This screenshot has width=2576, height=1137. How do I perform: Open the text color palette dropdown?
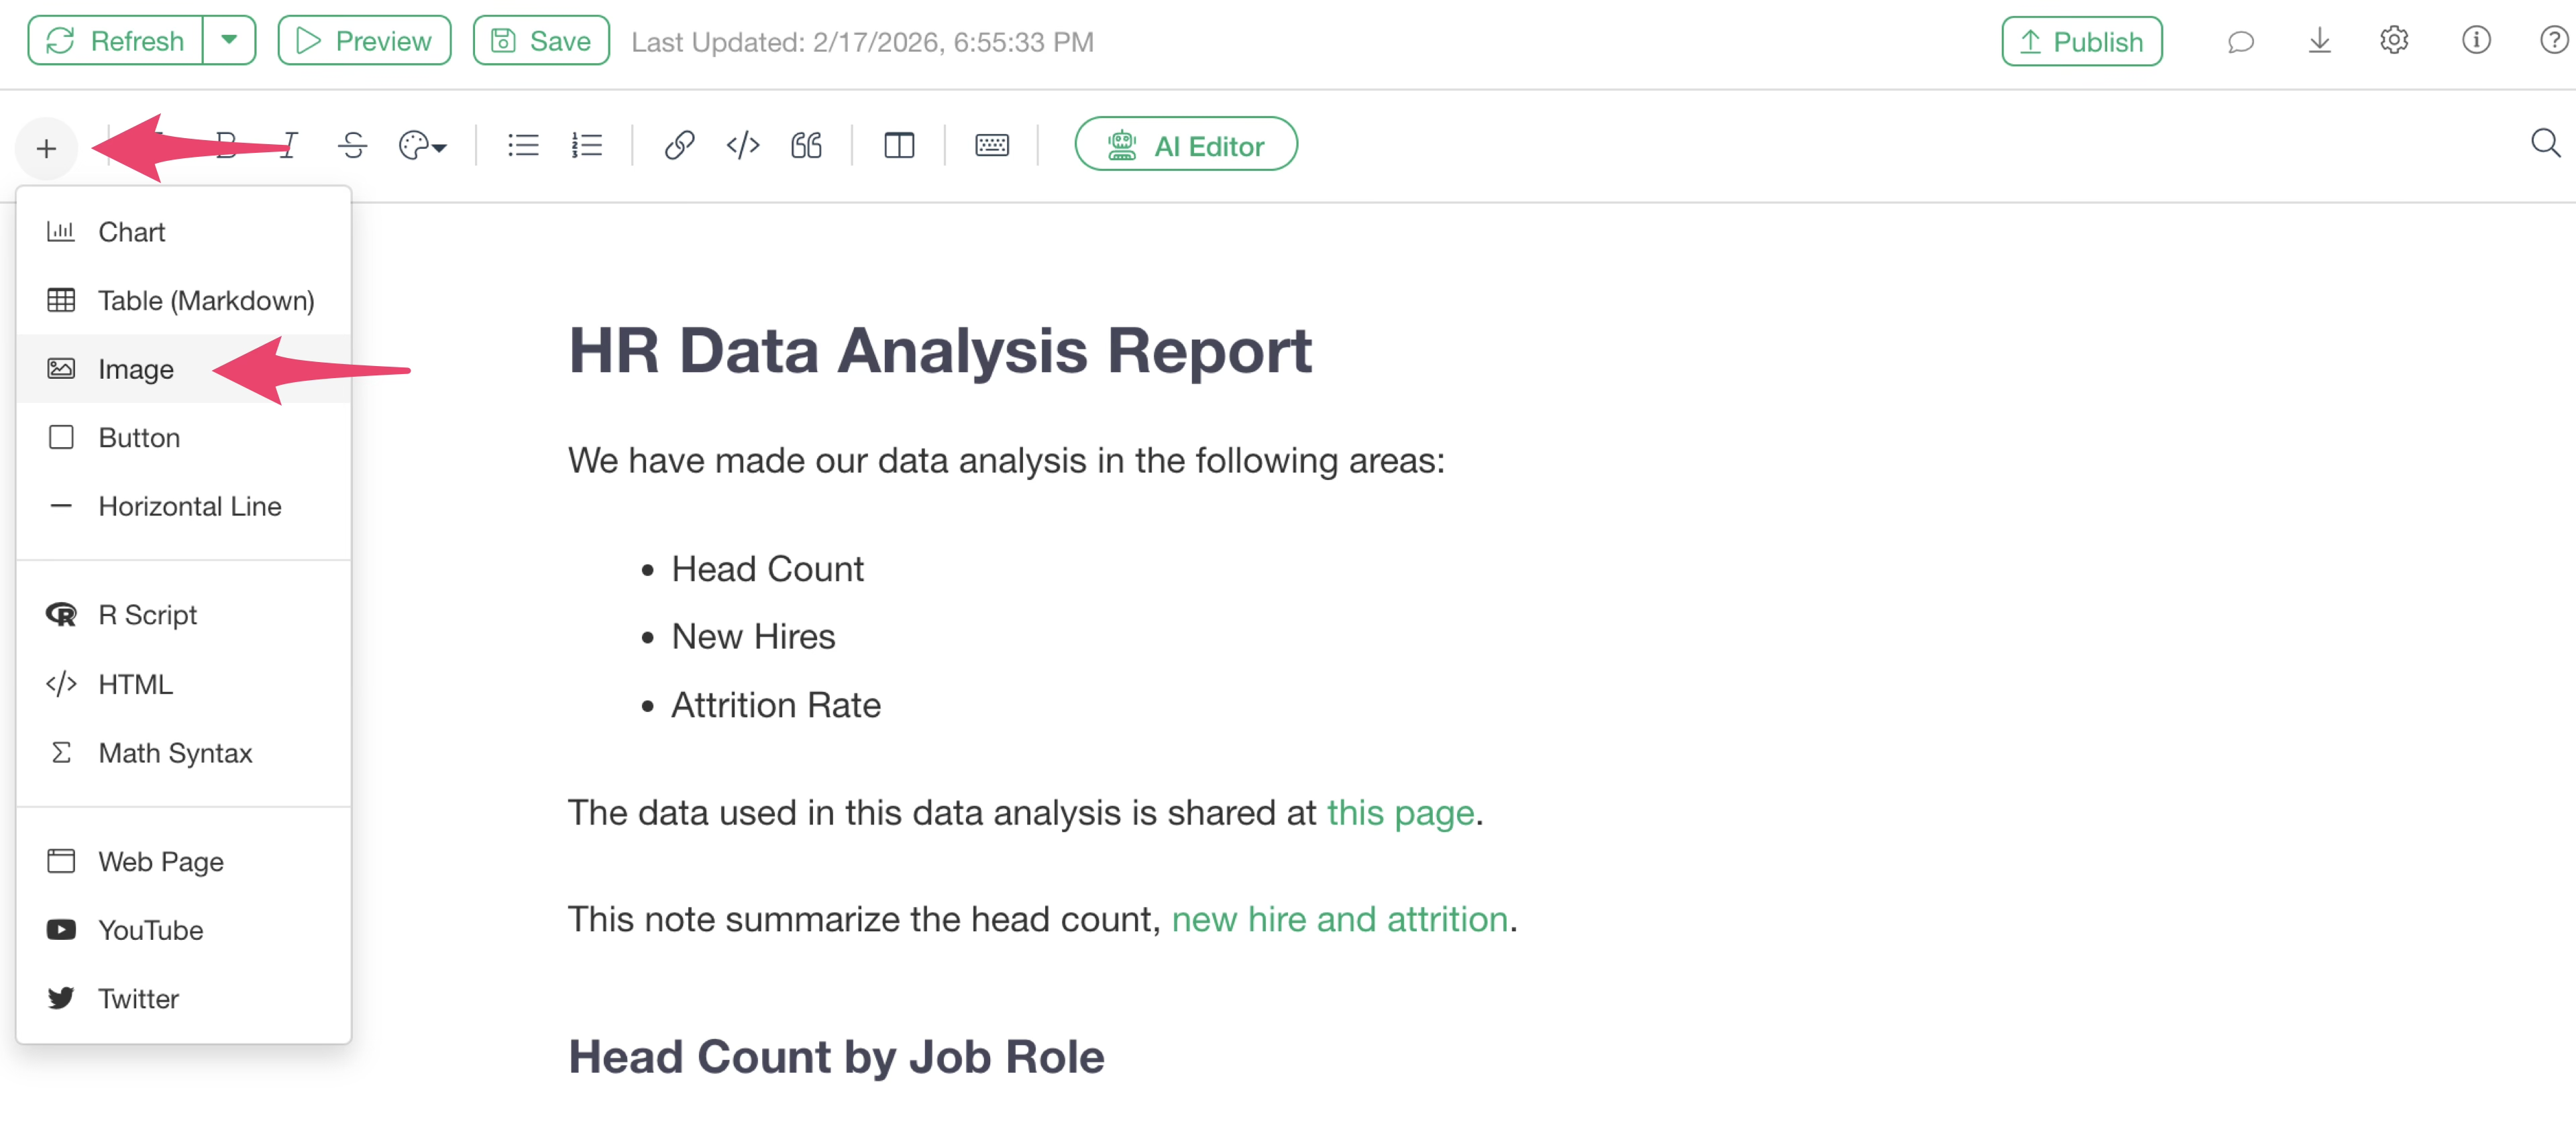pyautogui.click(x=422, y=146)
